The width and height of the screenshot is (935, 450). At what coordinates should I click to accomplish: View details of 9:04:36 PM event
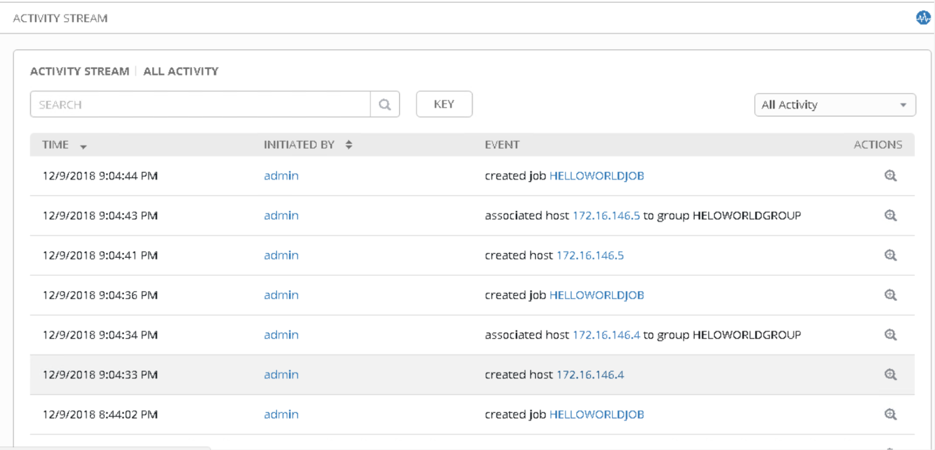(x=891, y=295)
